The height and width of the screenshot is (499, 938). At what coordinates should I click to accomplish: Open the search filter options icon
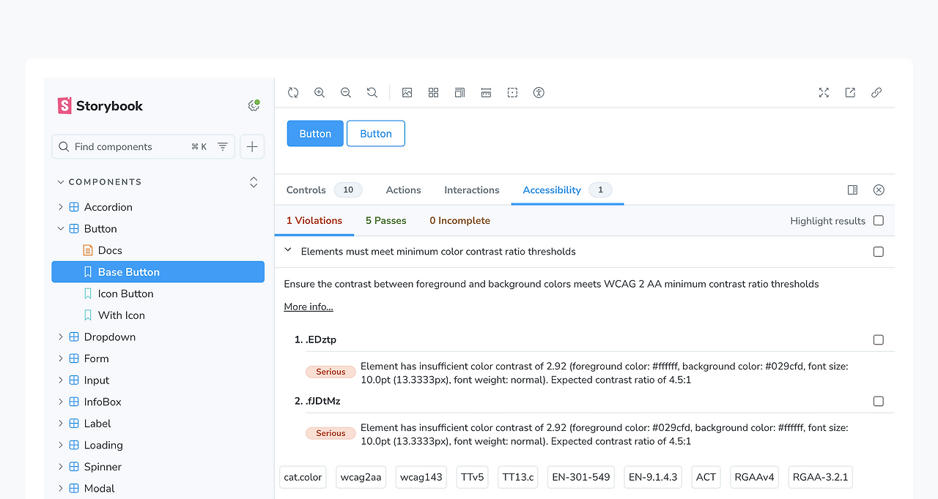[223, 146]
